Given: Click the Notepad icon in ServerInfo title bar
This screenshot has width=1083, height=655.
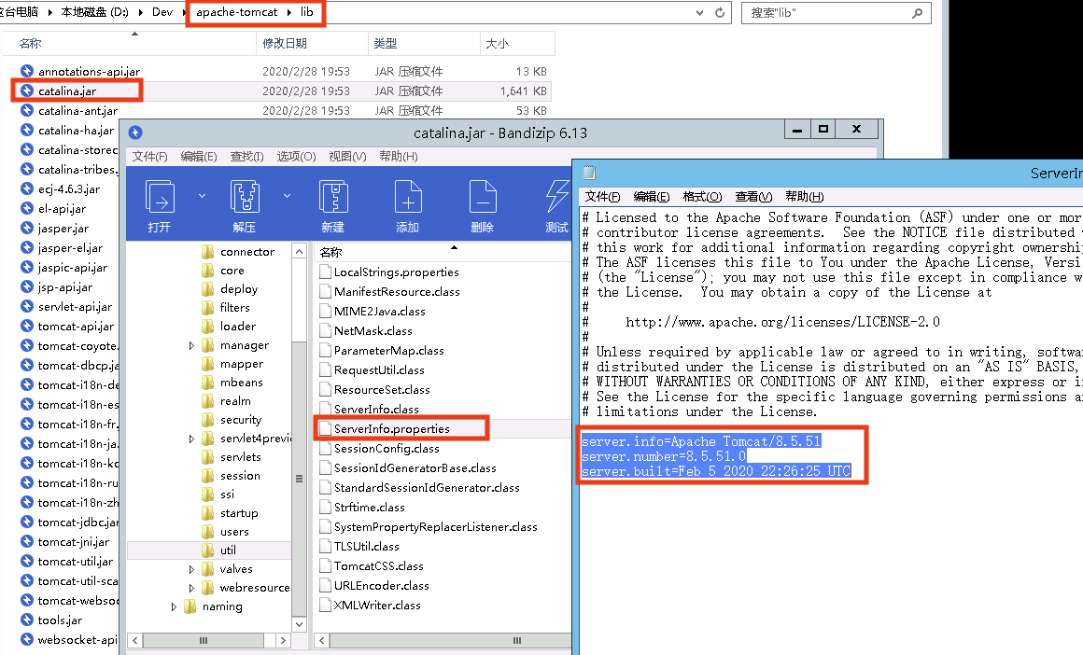Looking at the screenshot, I should click(x=589, y=173).
